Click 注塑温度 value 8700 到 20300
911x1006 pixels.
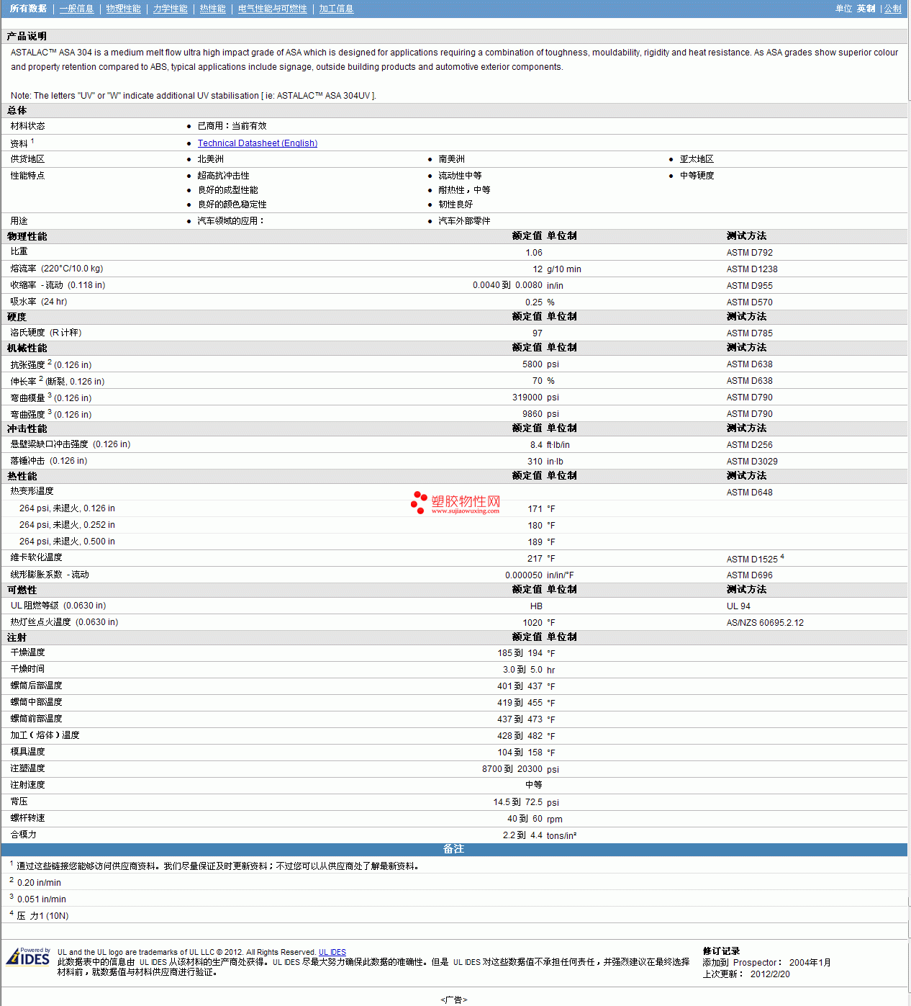pos(512,769)
